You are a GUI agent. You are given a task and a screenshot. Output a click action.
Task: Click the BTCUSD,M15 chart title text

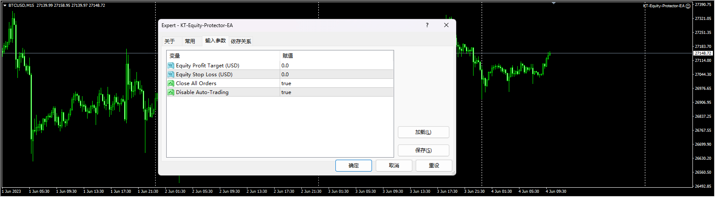coord(21,6)
